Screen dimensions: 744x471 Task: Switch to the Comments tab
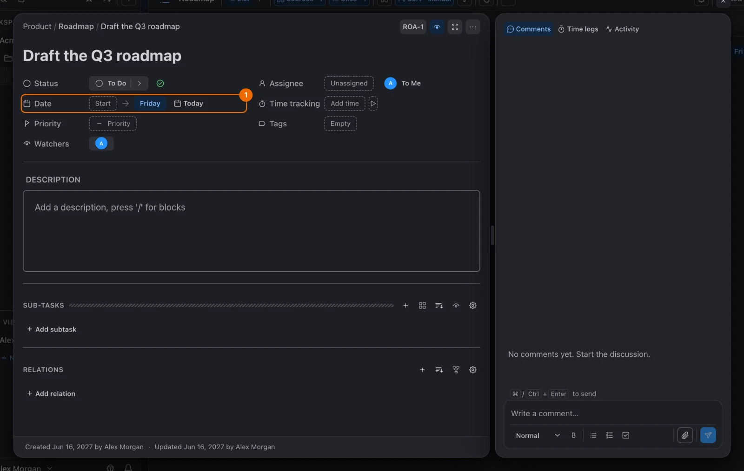[x=529, y=29]
